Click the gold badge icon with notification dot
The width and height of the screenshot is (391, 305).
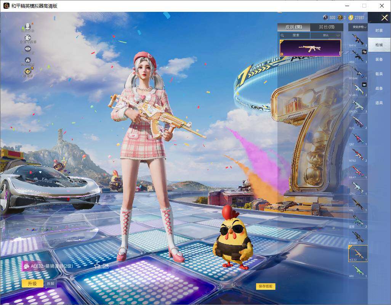(28, 71)
